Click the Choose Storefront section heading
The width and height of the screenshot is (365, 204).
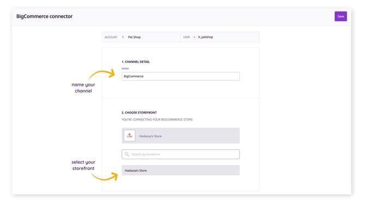(x=139, y=112)
